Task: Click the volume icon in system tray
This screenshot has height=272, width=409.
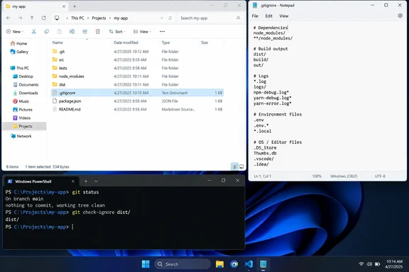Action: pos(369,264)
